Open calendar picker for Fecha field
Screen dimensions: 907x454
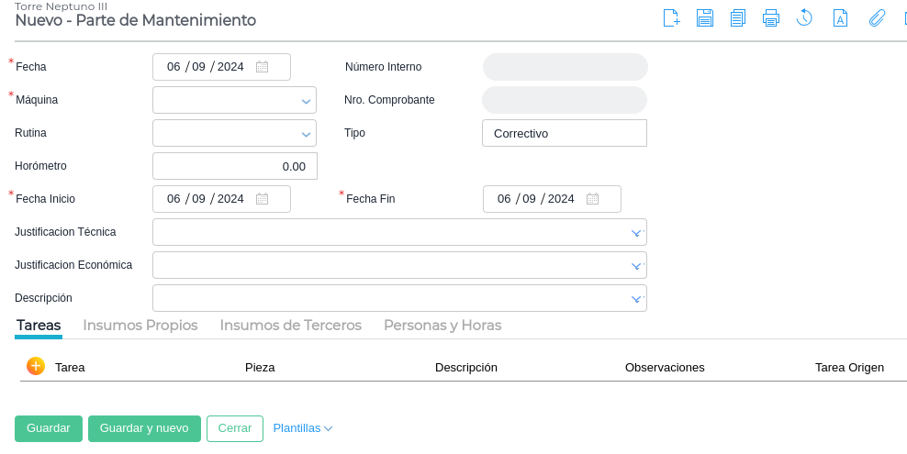click(x=263, y=67)
